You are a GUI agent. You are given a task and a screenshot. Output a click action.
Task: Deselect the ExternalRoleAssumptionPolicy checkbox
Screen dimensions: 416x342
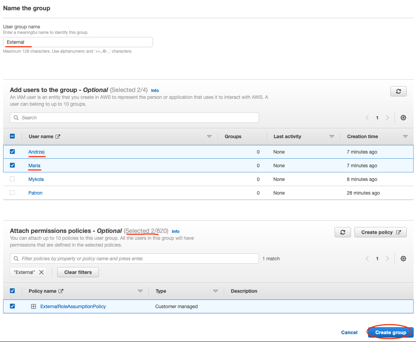coord(12,306)
